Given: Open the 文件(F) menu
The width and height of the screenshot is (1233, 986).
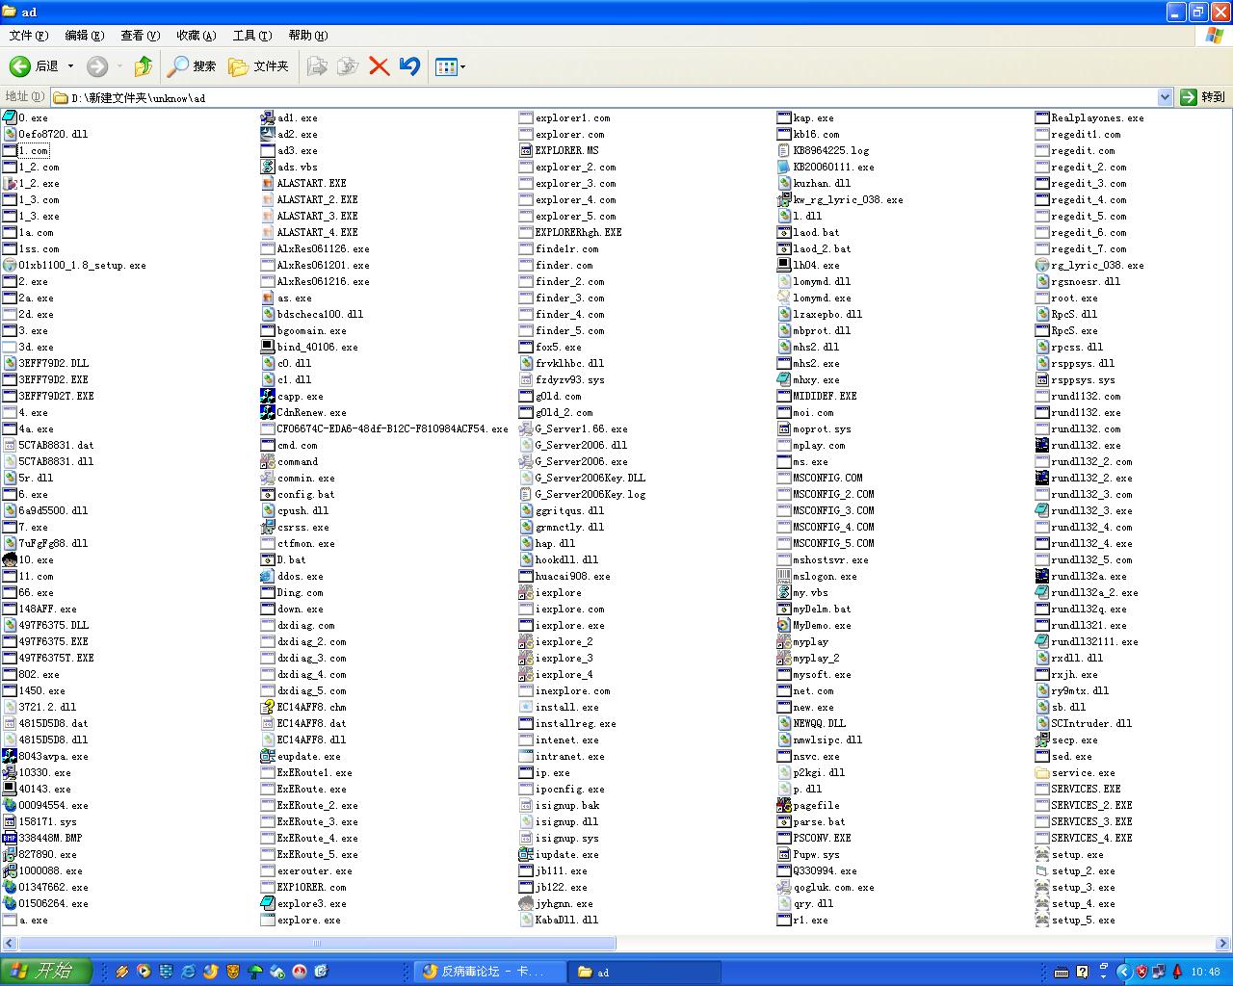Looking at the screenshot, I should (28, 36).
